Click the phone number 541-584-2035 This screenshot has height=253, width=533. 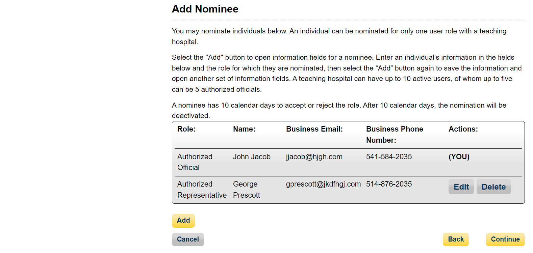(x=389, y=157)
